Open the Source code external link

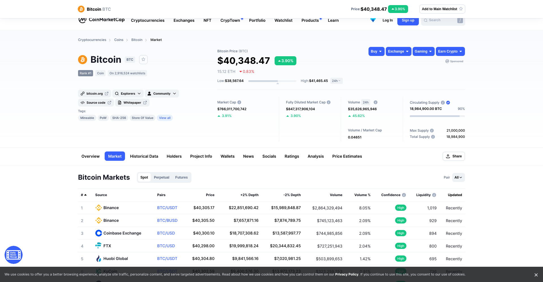point(96,103)
